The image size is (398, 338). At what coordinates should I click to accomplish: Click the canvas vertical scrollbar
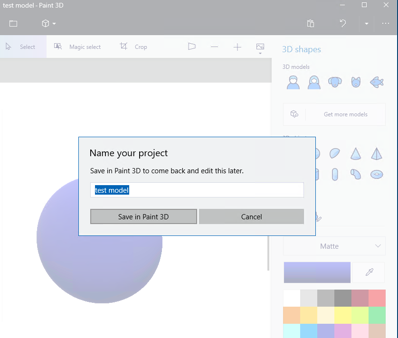pyautogui.click(x=268, y=253)
